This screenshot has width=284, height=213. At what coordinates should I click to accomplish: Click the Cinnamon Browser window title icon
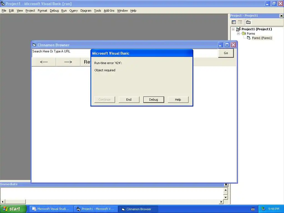pyautogui.click(x=34, y=45)
